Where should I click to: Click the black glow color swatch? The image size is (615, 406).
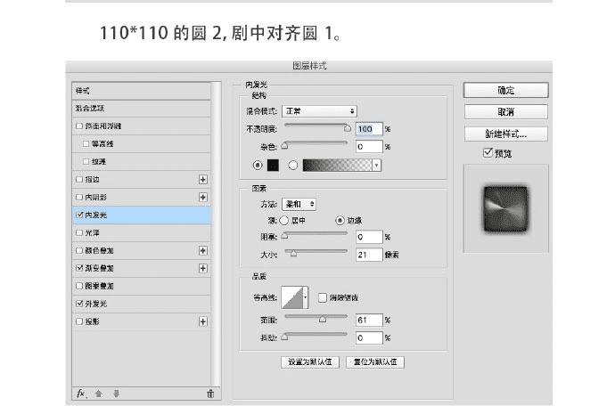click(x=273, y=166)
